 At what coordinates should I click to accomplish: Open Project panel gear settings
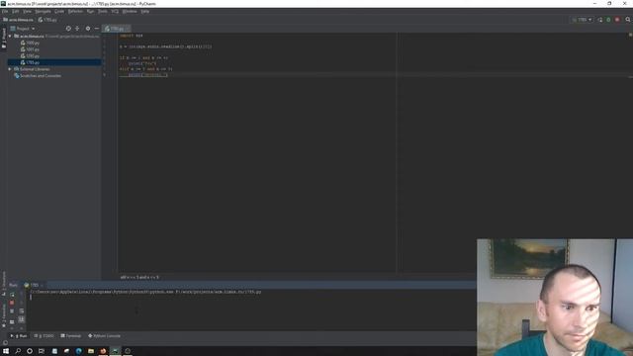(x=88, y=29)
